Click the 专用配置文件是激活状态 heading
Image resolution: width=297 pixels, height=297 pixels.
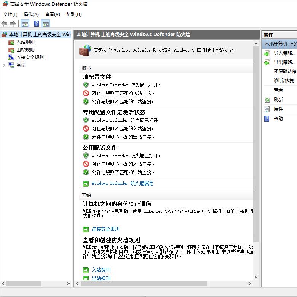tap(114, 112)
